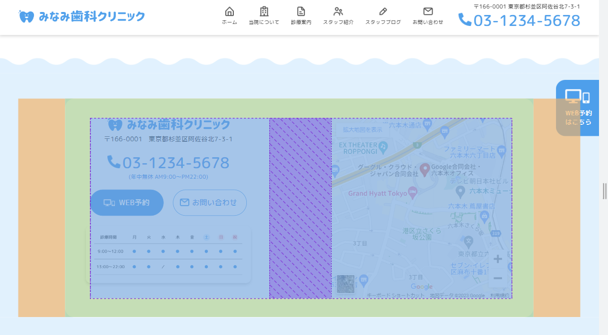Click the ファミリーマート 六本木六丁目店 map label
The height and width of the screenshot is (335, 608).
coord(469,152)
